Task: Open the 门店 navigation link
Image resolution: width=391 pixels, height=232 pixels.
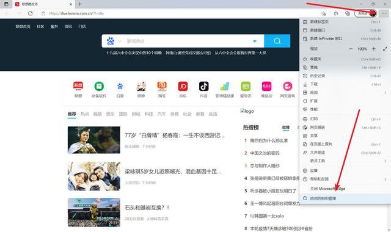Action: [x=82, y=26]
